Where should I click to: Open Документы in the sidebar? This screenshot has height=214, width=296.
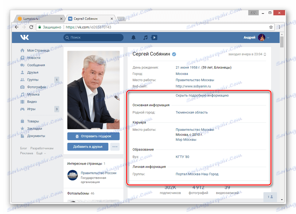click(x=36, y=136)
